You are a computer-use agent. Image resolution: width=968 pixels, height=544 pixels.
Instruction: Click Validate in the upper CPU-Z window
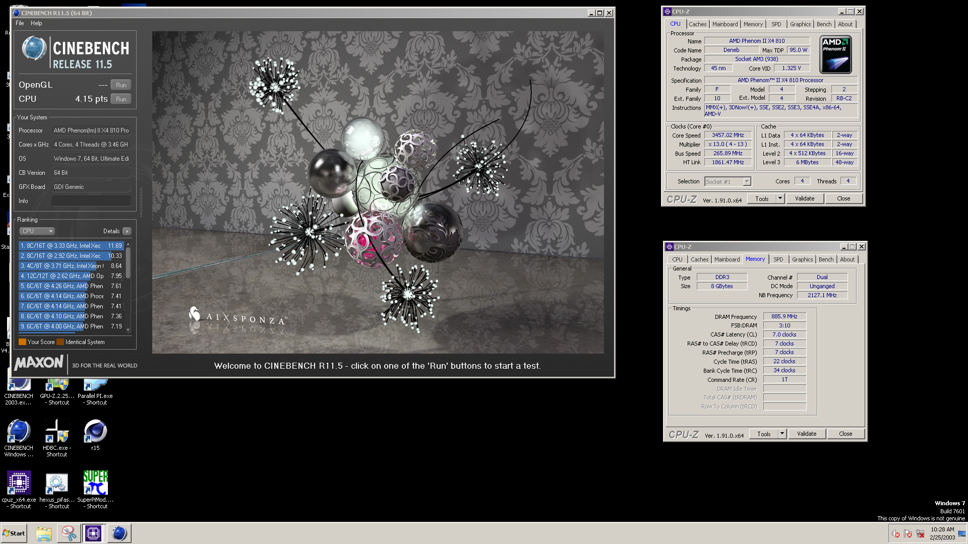[x=805, y=198]
